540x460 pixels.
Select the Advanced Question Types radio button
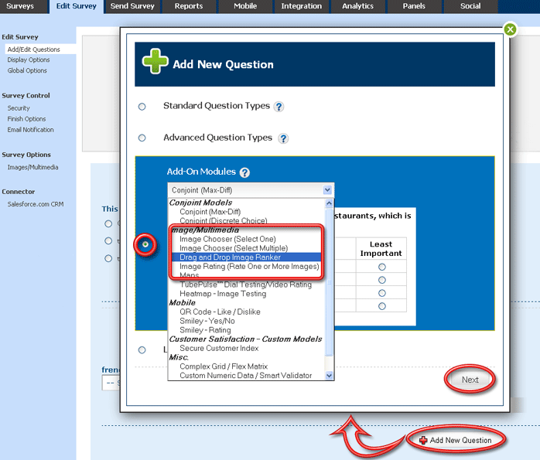click(142, 138)
